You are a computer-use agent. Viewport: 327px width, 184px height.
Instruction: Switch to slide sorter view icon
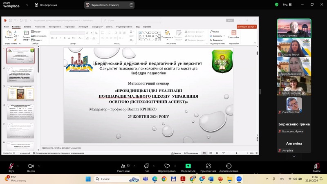click(211, 153)
